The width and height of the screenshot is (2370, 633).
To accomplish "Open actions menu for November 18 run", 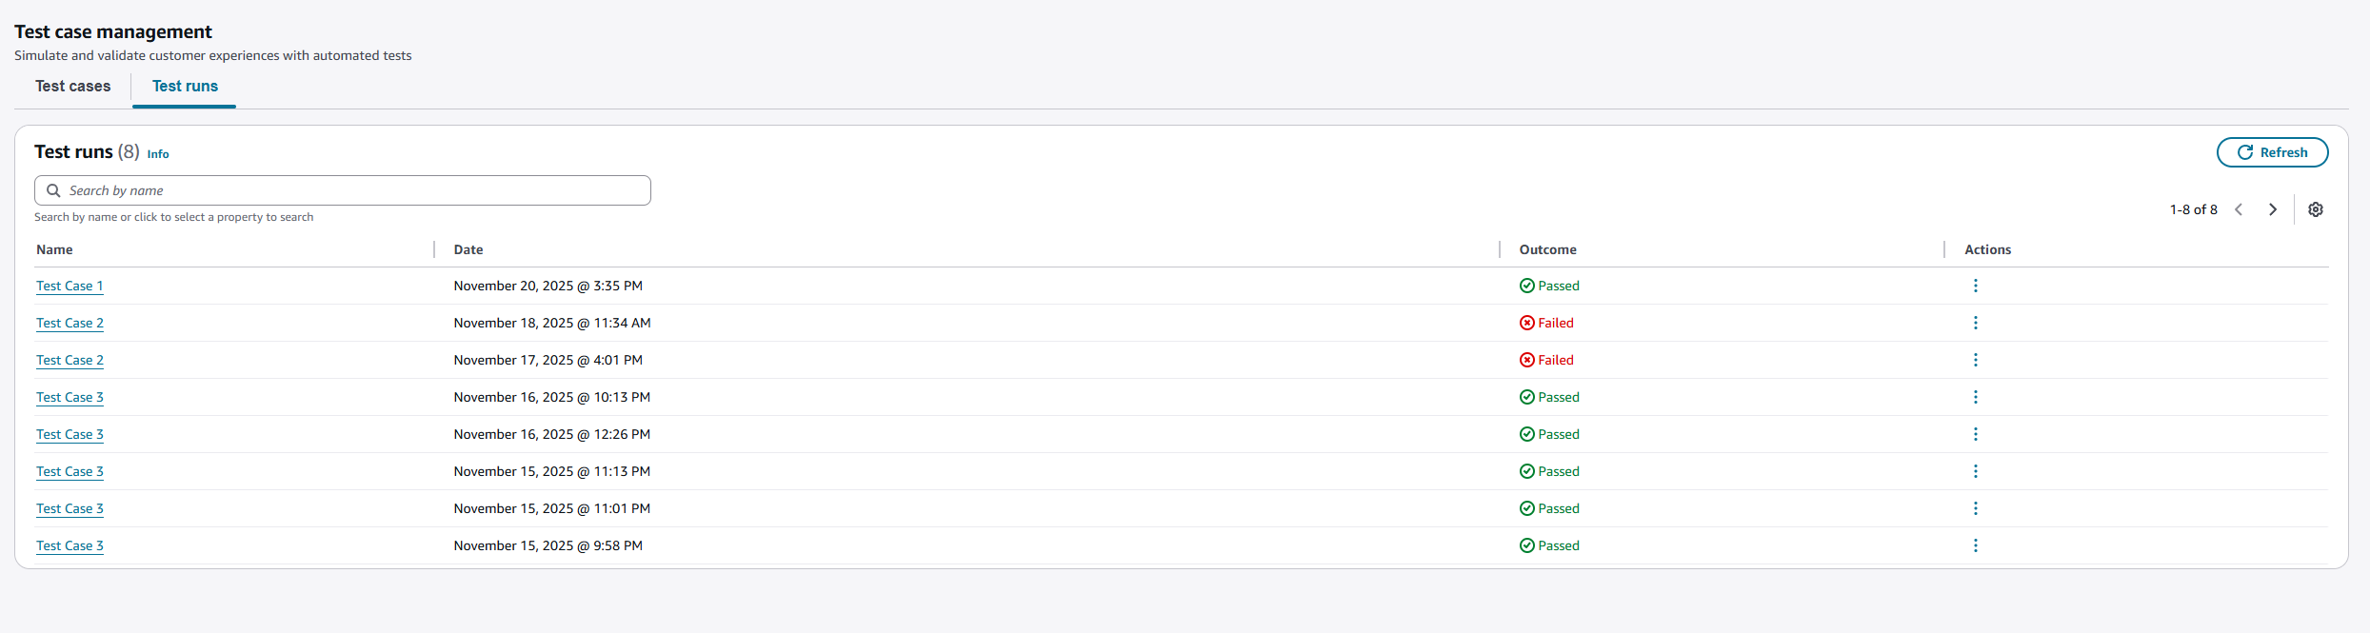I will point(1976,323).
